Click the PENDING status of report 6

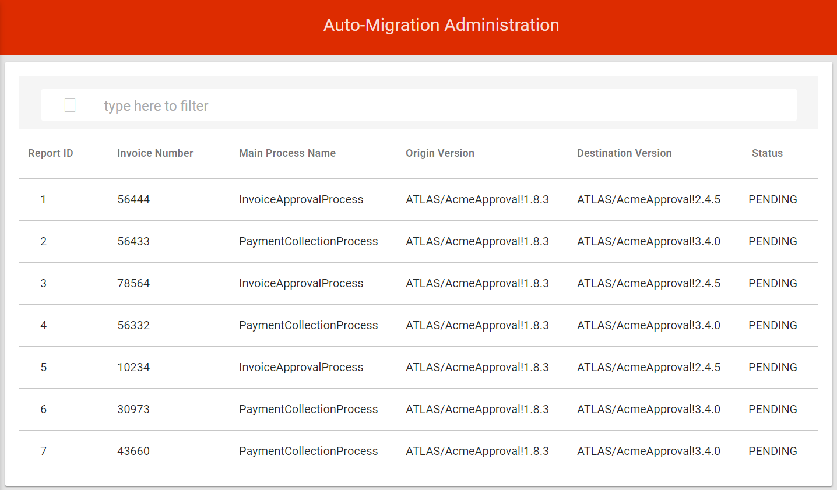click(x=772, y=409)
